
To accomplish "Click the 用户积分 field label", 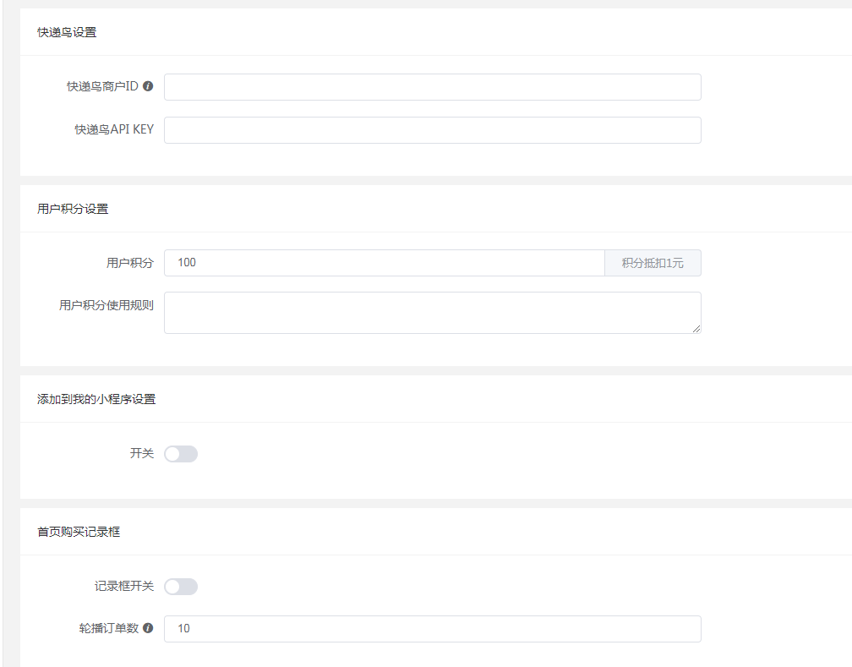I will [x=130, y=263].
